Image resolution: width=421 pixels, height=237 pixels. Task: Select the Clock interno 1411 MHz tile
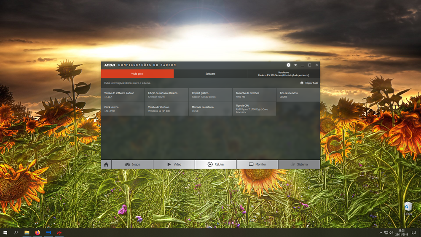tap(123, 109)
